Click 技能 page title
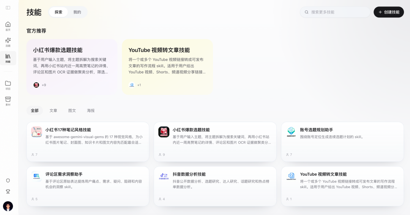 click(34, 12)
